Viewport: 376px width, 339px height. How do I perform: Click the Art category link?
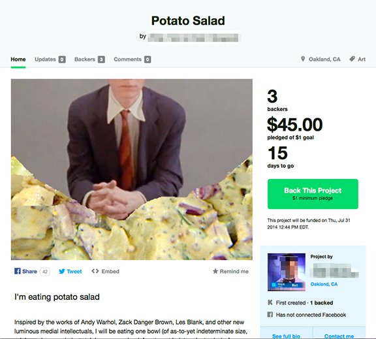tap(362, 59)
